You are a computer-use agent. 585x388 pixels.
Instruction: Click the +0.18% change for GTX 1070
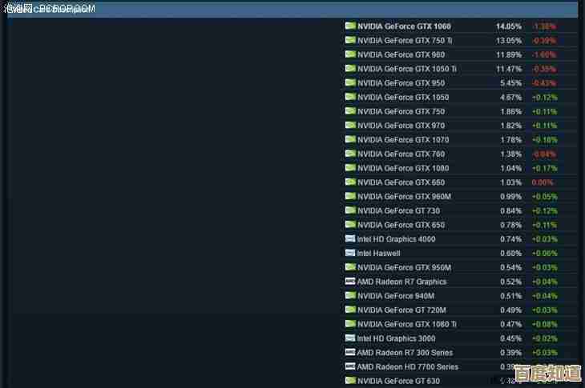(544, 140)
